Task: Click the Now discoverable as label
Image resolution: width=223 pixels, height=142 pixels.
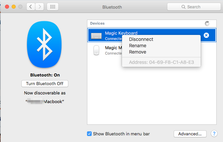Action: click(x=45, y=93)
